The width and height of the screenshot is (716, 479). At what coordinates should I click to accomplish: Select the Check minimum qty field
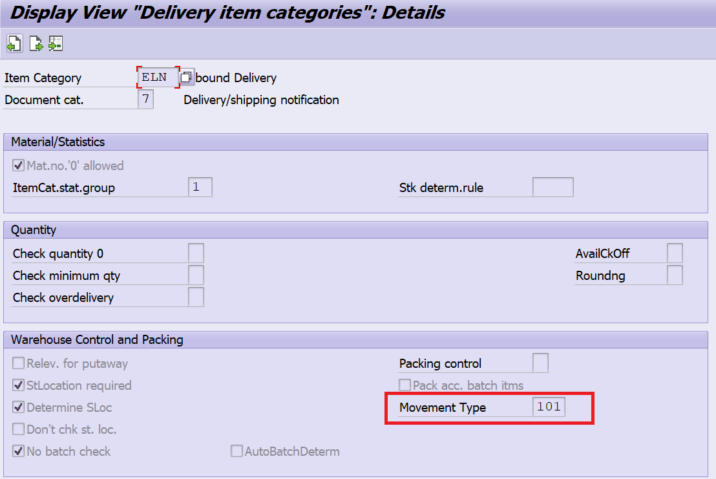click(196, 275)
